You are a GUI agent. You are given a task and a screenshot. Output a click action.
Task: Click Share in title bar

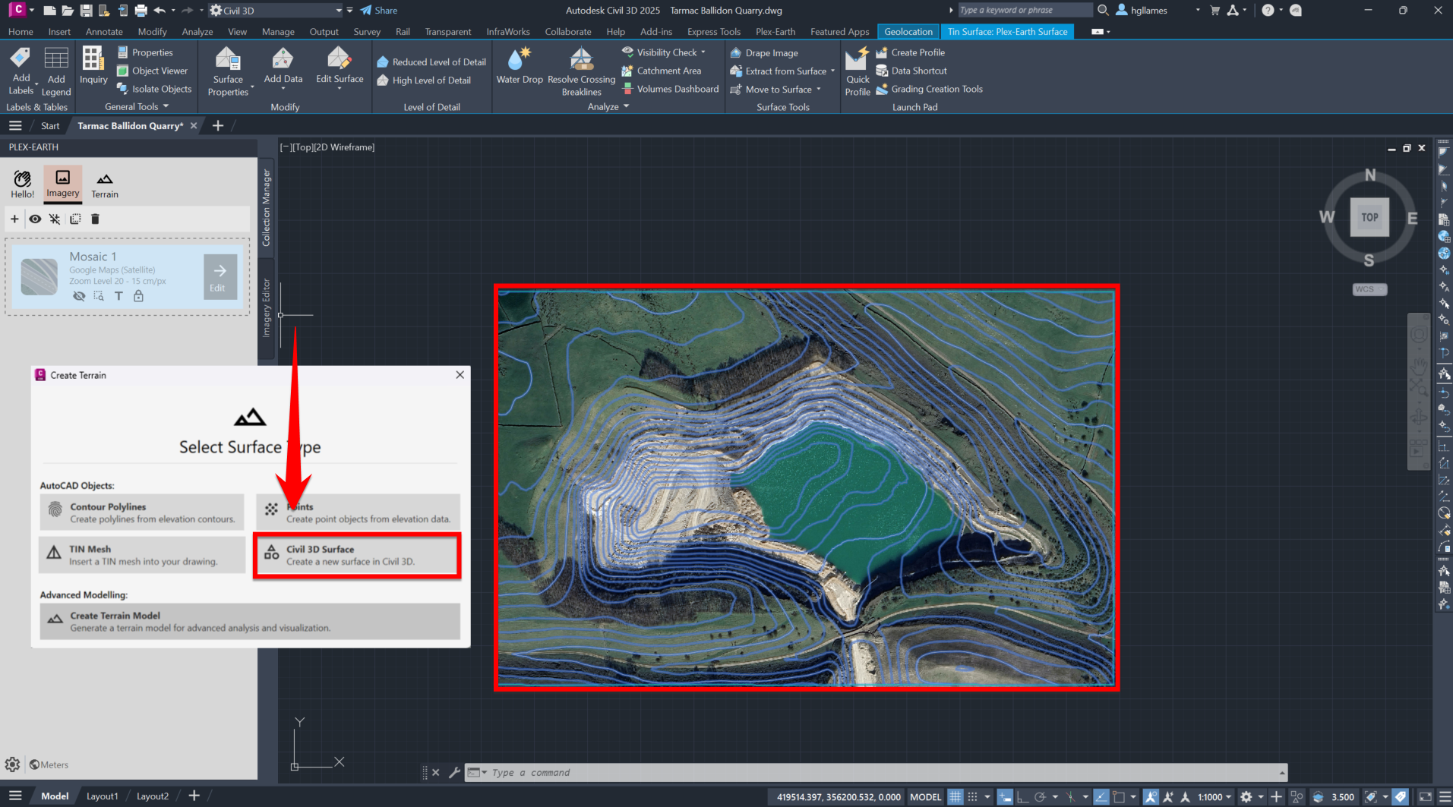point(378,11)
